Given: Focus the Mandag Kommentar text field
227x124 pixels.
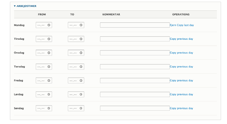Looking at the screenshot, I should pos(135,25).
